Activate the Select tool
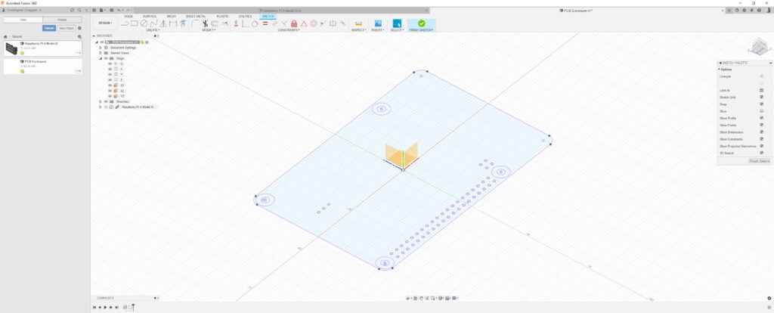The image size is (774, 313). click(397, 23)
